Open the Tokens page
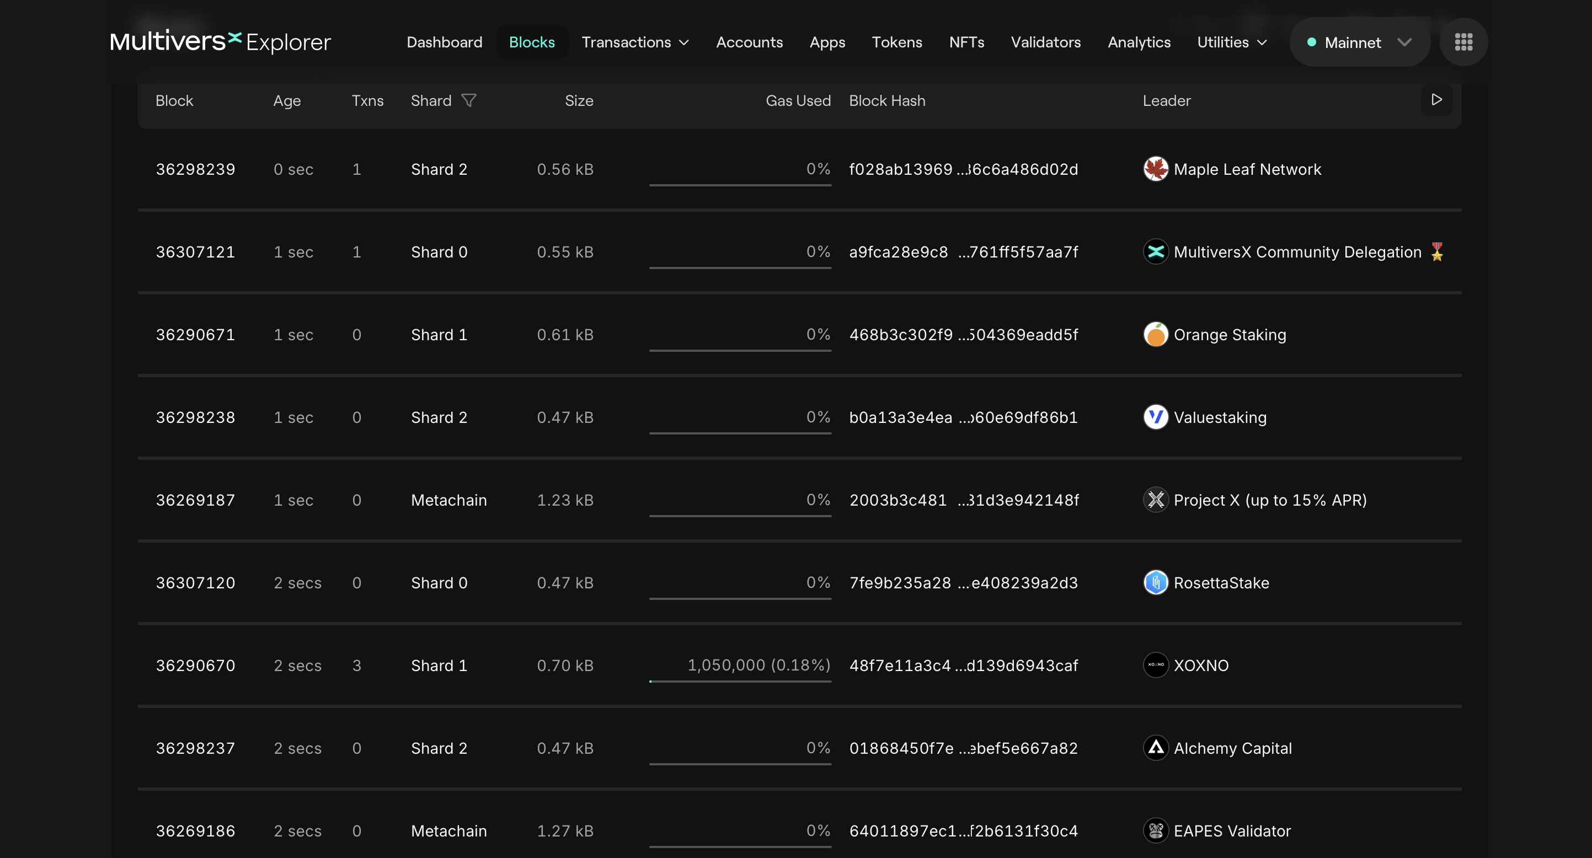The image size is (1592, 858). click(x=897, y=42)
